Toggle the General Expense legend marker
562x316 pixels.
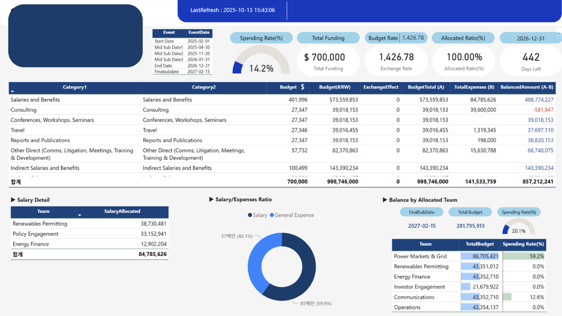[x=272, y=215]
